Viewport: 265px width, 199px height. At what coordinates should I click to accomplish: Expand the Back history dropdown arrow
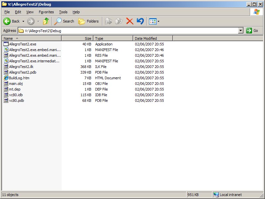click(x=23, y=21)
